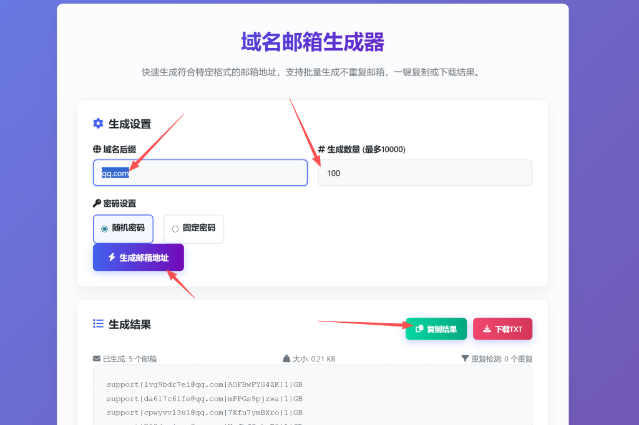This screenshot has height=425, width=639.
Task: Click the filter icon next to 重复检测
Action: click(464, 358)
